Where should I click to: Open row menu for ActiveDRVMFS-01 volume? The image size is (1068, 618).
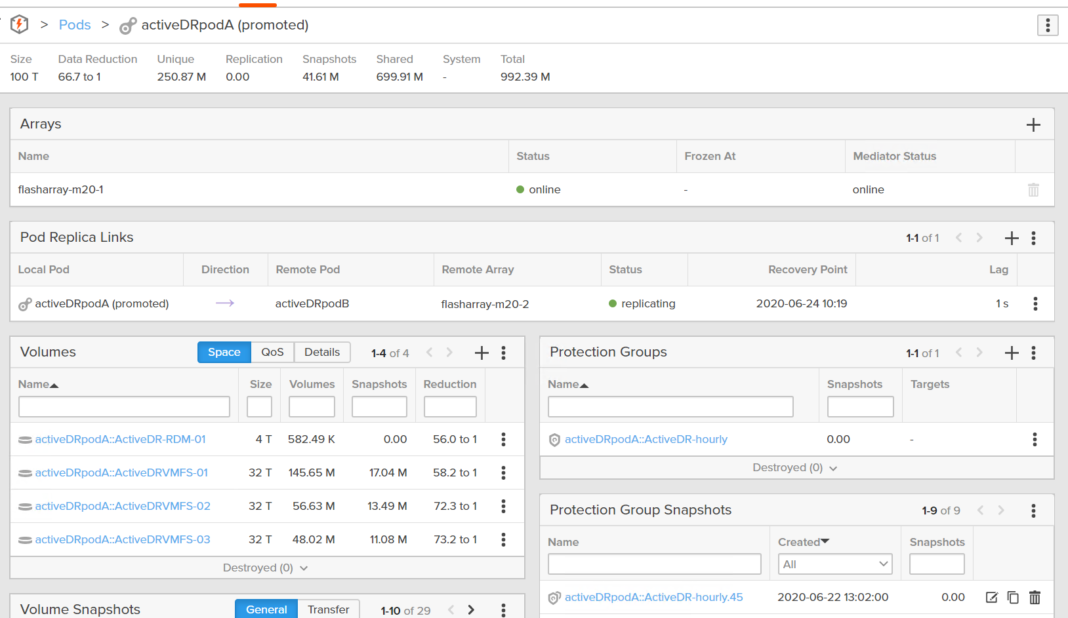coord(503,473)
